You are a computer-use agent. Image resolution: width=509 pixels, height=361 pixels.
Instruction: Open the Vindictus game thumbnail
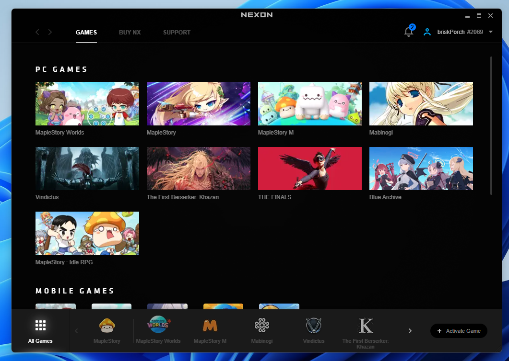tap(87, 169)
